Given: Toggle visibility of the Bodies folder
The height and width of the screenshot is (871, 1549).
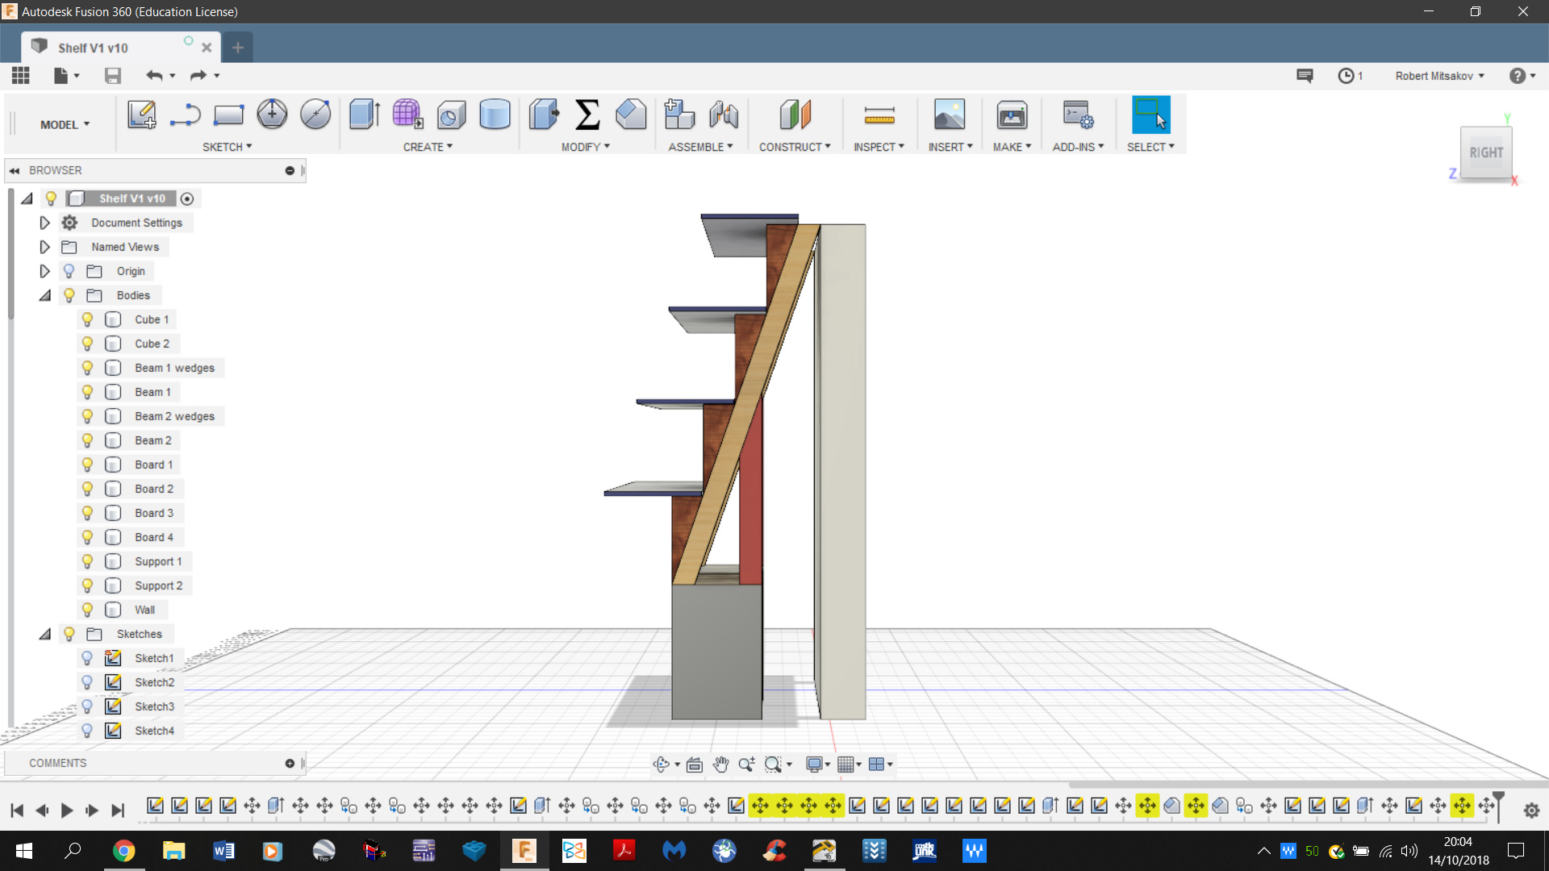Looking at the screenshot, I should tap(69, 295).
